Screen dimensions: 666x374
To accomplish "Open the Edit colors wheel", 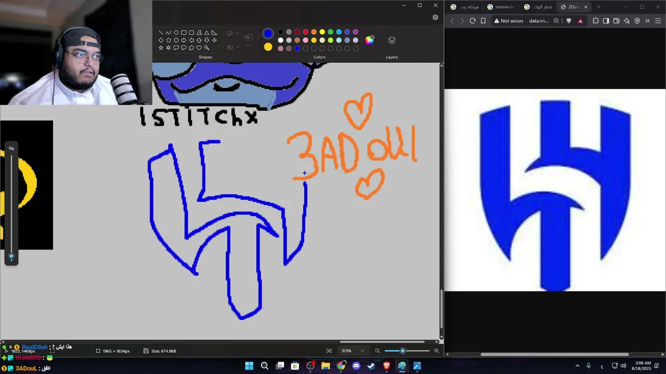I will (x=369, y=40).
